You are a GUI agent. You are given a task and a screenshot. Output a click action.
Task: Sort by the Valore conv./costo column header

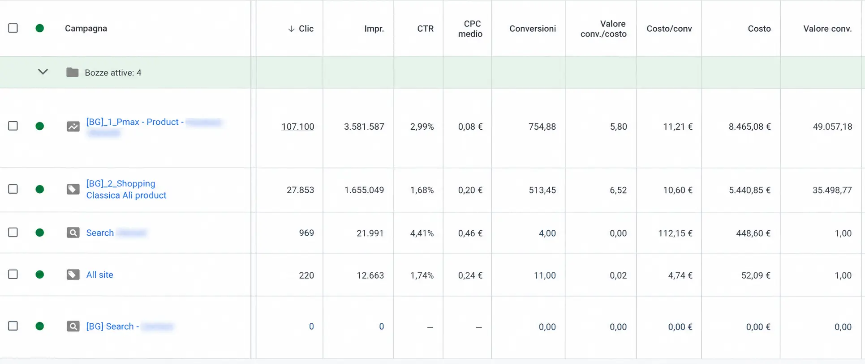(x=603, y=29)
